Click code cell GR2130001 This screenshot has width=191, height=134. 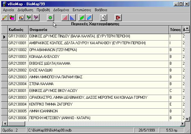coord(18,91)
